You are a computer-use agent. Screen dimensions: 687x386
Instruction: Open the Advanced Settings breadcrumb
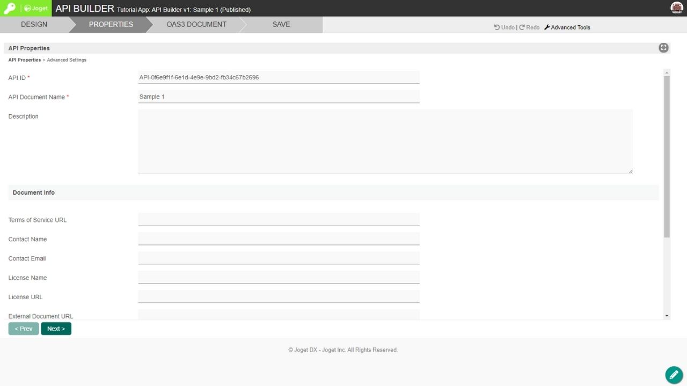tap(67, 60)
